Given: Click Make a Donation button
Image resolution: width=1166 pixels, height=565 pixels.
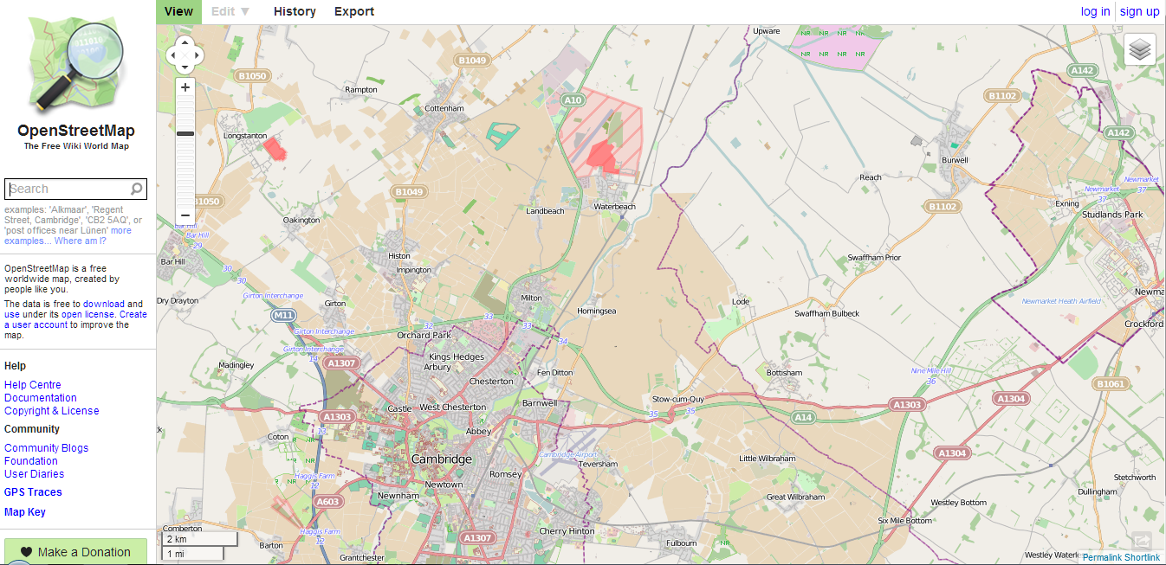Looking at the screenshot, I should point(75,552).
